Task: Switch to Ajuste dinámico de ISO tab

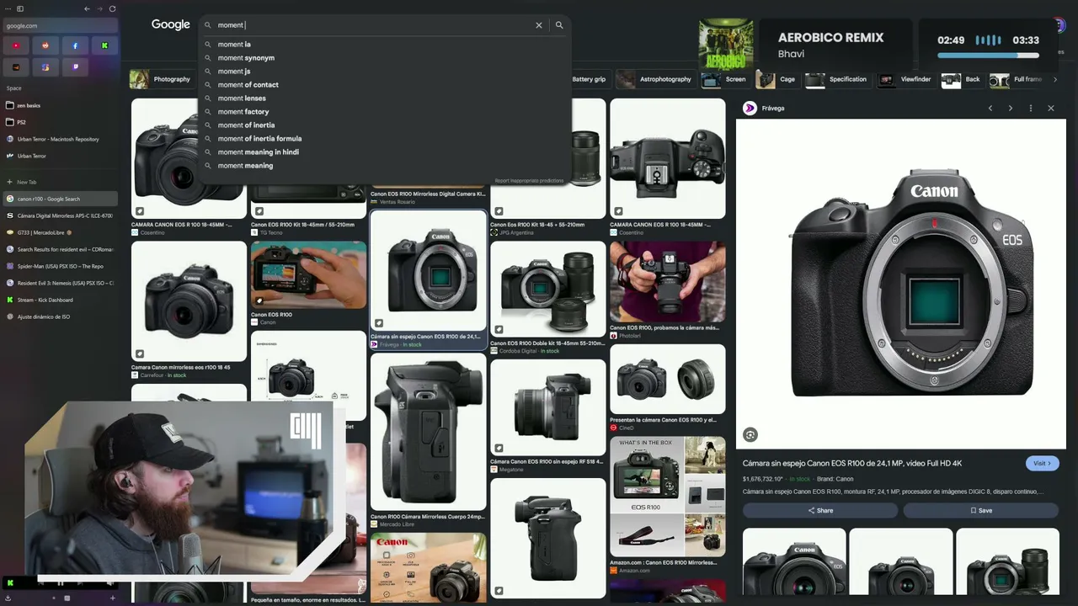Action: 59,316
